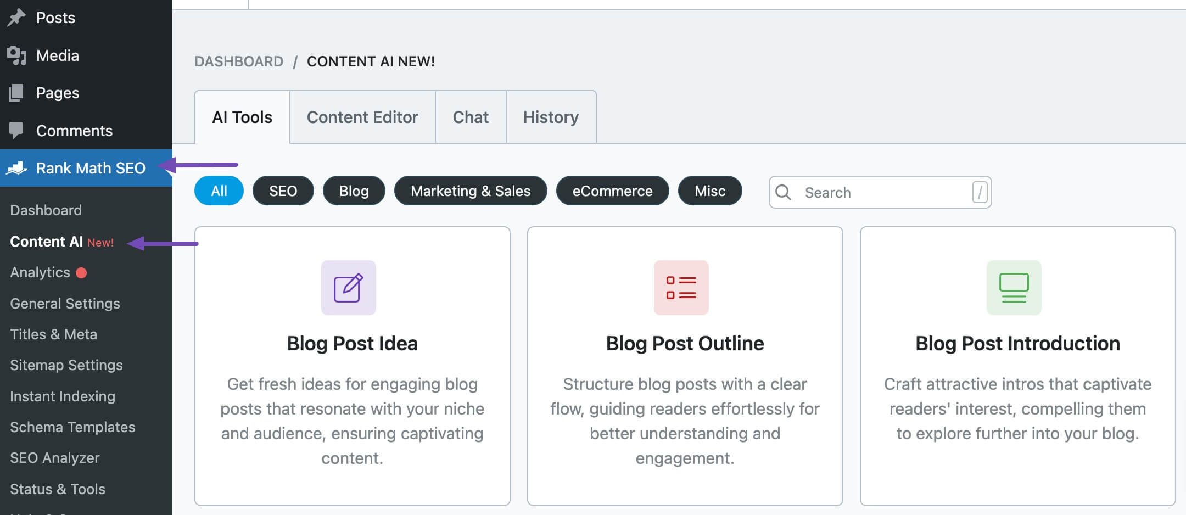This screenshot has width=1186, height=515.
Task: Click the Blog Post Outline list icon
Action: [x=681, y=288]
